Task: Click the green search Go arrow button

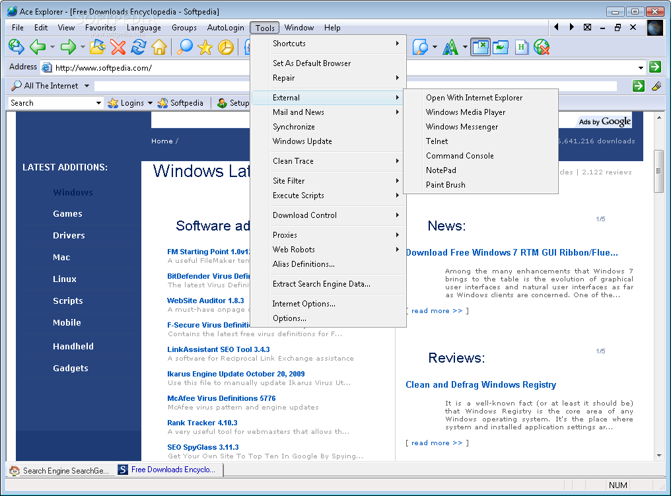Action: [x=639, y=86]
